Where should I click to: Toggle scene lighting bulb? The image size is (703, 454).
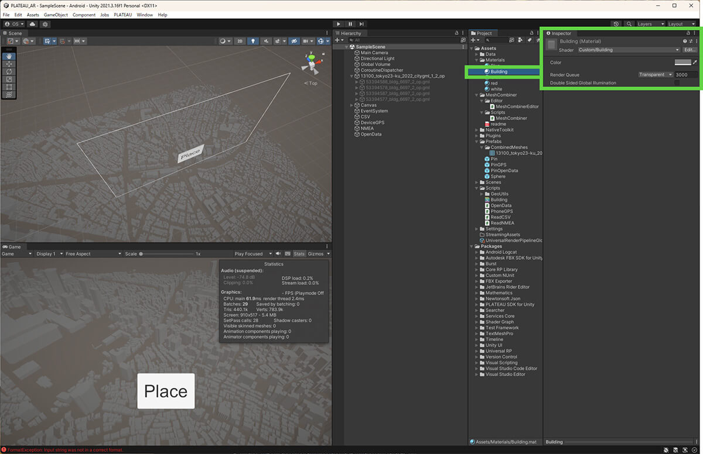tap(253, 41)
